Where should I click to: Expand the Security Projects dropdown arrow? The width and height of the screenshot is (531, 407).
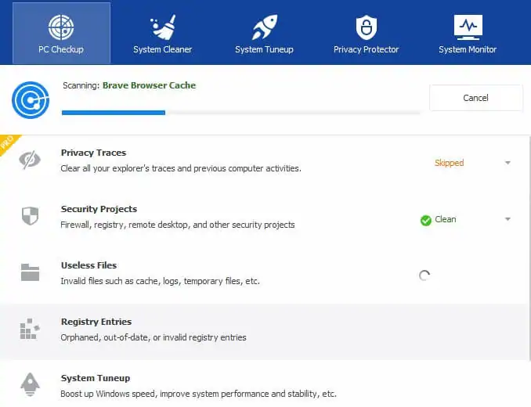508,219
